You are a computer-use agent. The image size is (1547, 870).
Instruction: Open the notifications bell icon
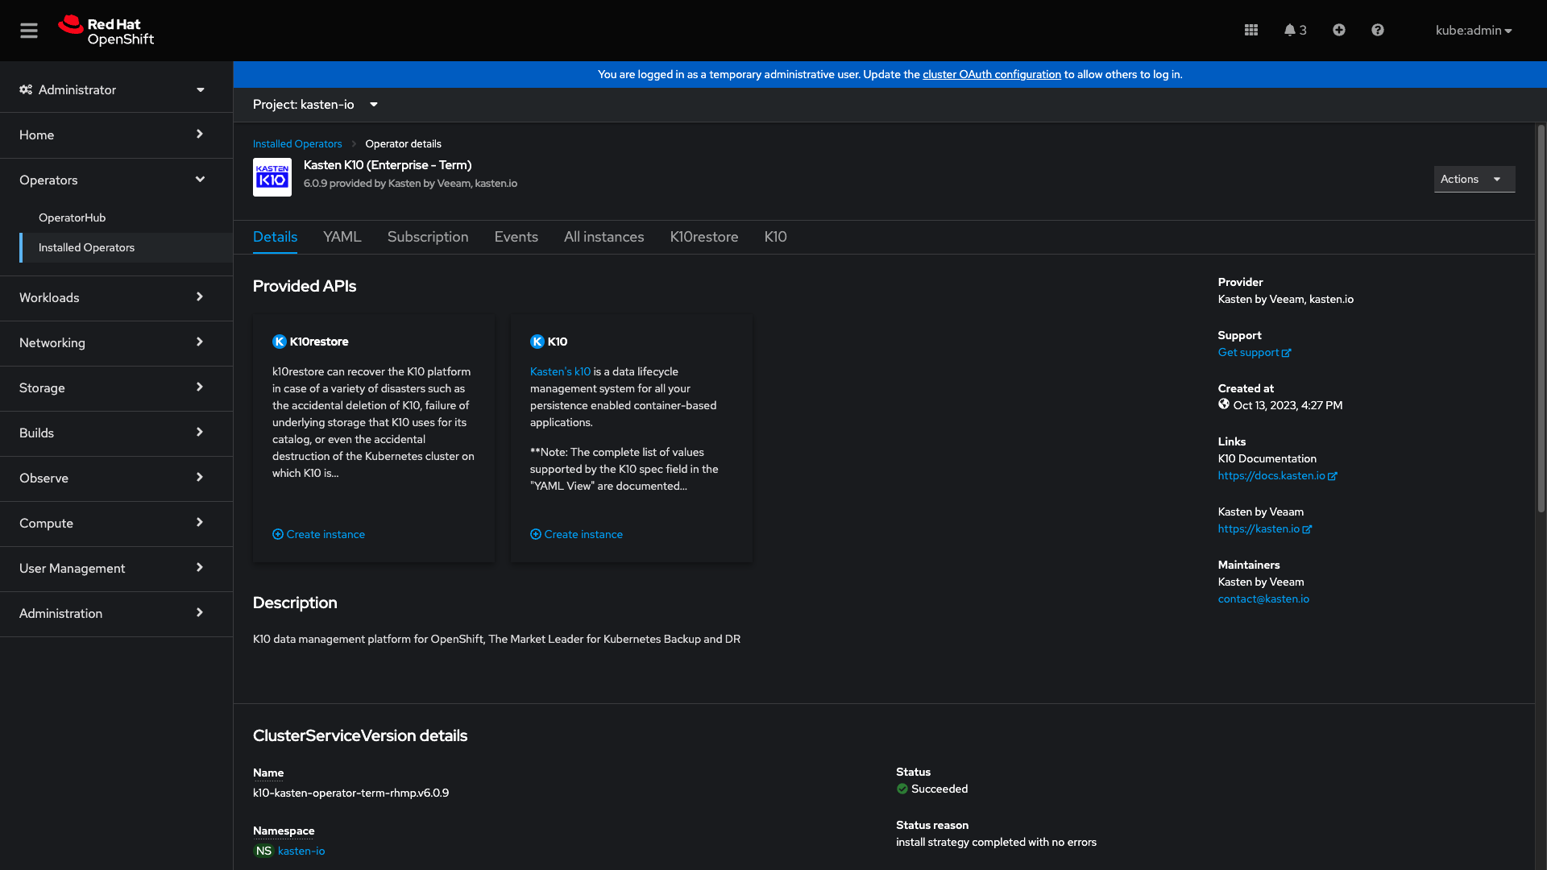(1295, 30)
